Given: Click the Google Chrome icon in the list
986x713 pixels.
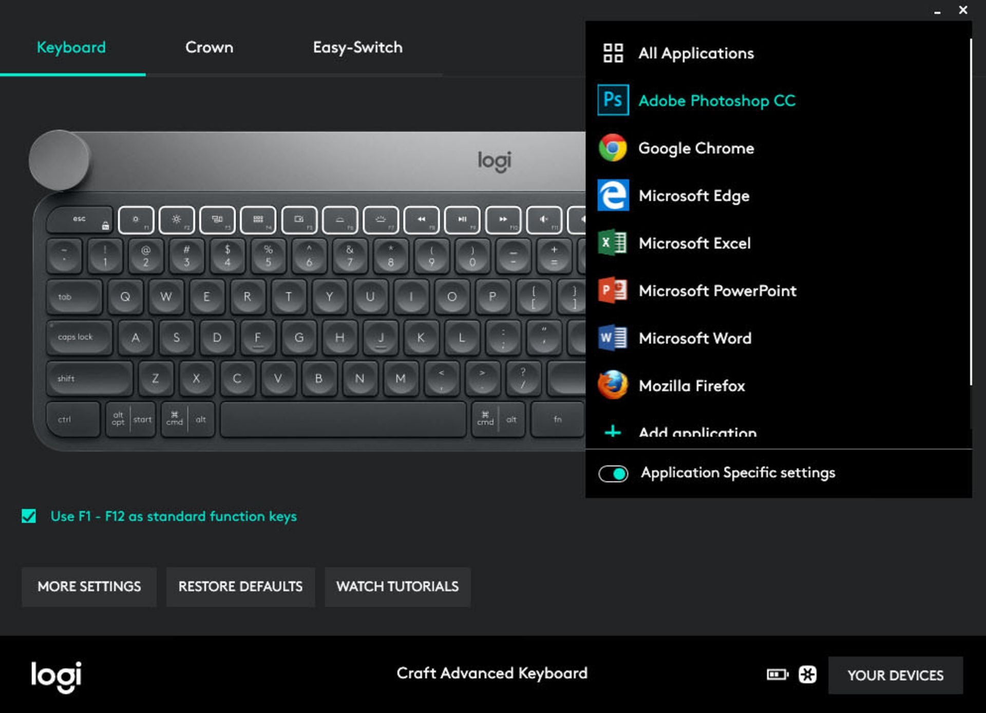Looking at the screenshot, I should (x=613, y=148).
